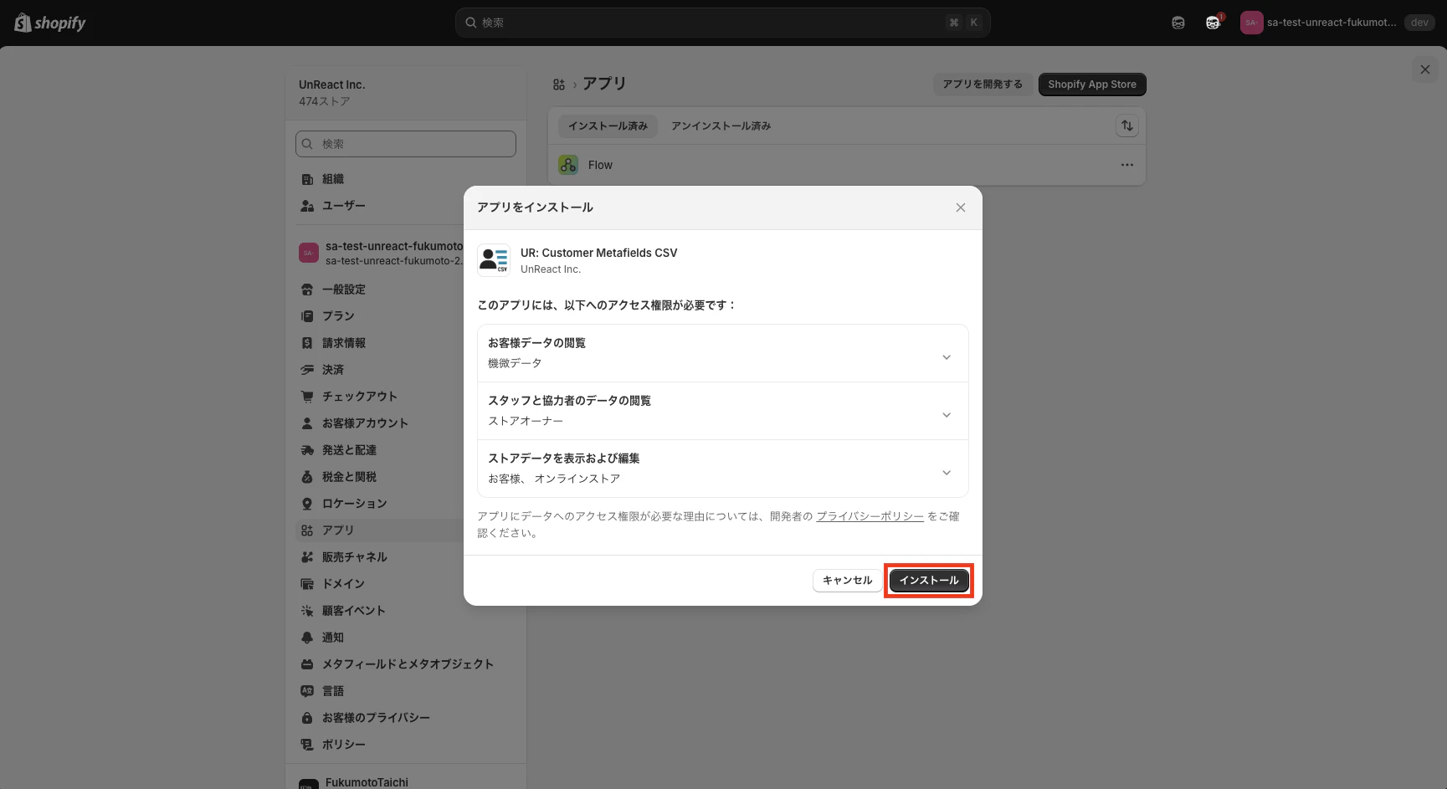The width and height of the screenshot is (1447, 789).
Task: Open the プライバシーポリシー link
Action: pos(870,517)
